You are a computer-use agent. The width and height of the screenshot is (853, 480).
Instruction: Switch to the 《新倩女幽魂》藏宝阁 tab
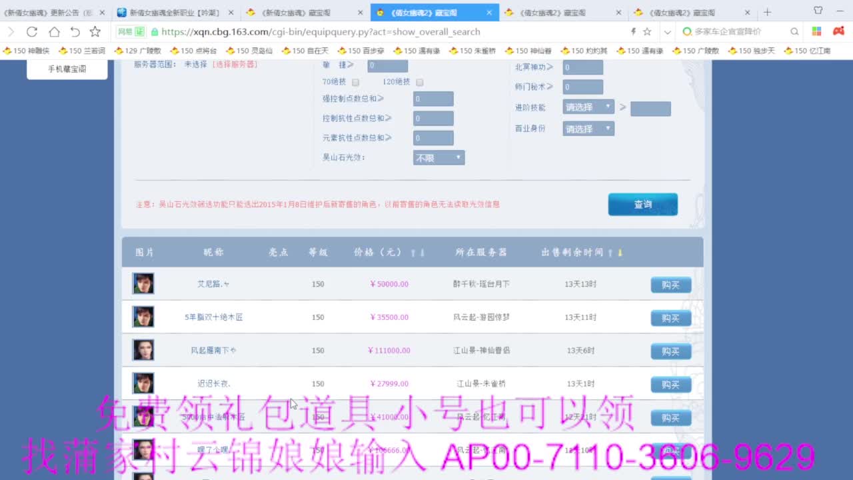(x=298, y=11)
